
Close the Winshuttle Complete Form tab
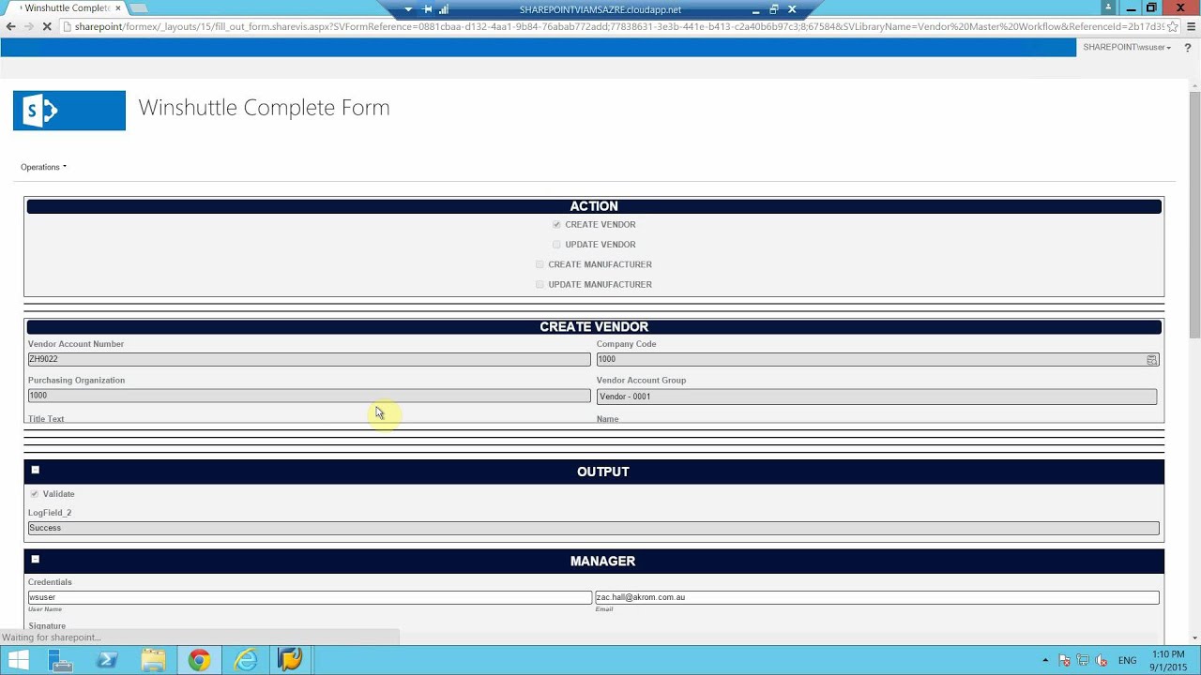pyautogui.click(x=117, y=8)
